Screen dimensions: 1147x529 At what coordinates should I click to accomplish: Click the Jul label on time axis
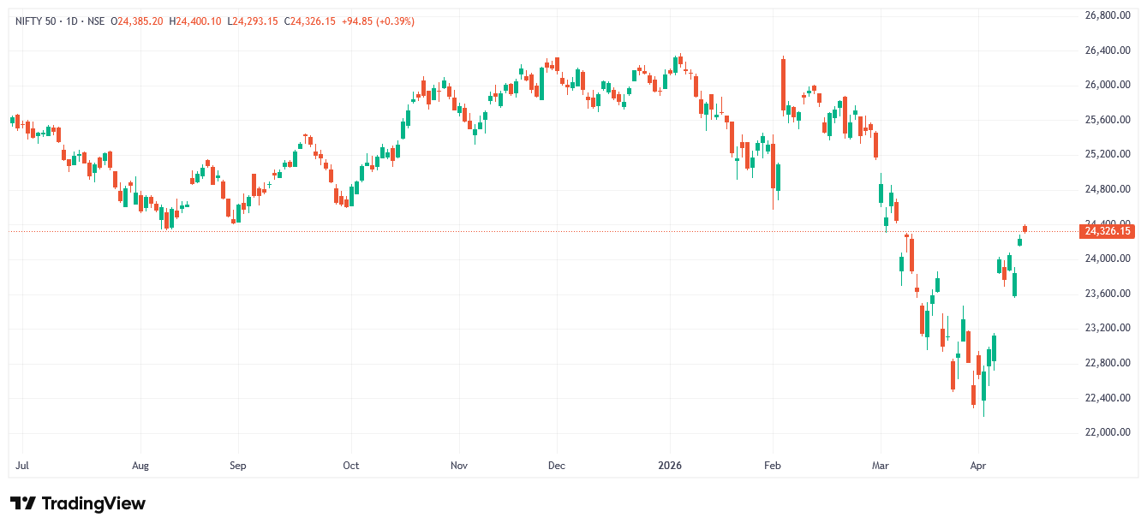coord(23,466)
